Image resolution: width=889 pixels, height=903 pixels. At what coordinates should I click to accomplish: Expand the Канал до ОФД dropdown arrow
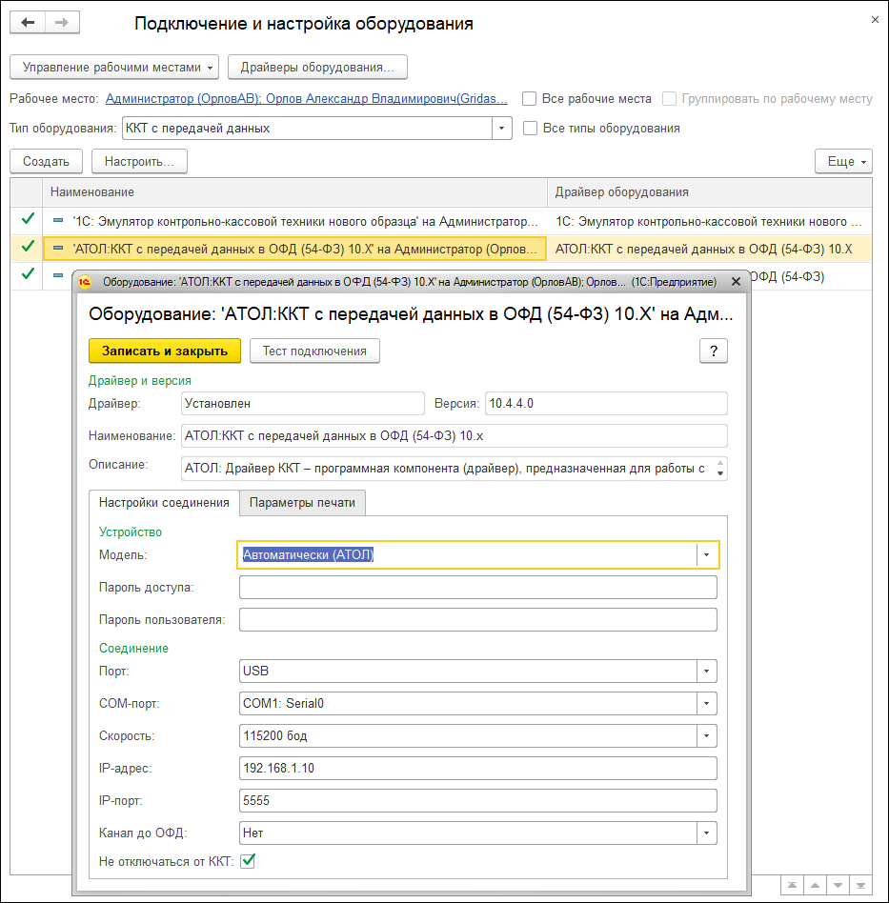(706, 833)
